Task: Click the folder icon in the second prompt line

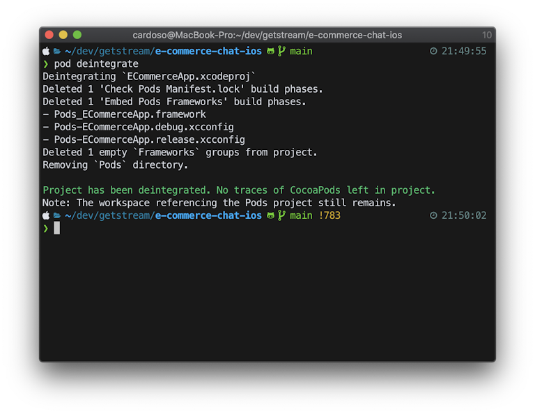Action: click(x=57, y=215)
